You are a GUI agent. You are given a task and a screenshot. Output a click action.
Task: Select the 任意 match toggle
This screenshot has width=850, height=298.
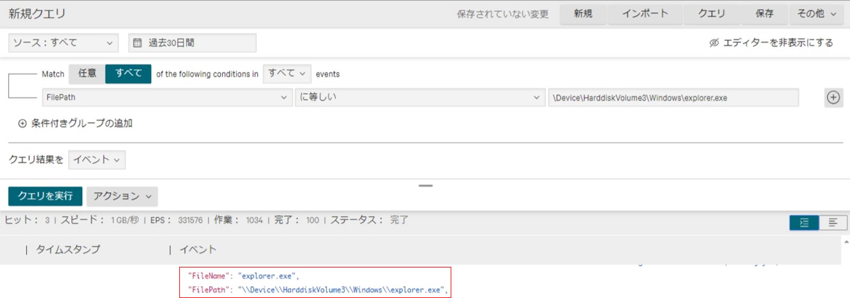pos(87,73)
